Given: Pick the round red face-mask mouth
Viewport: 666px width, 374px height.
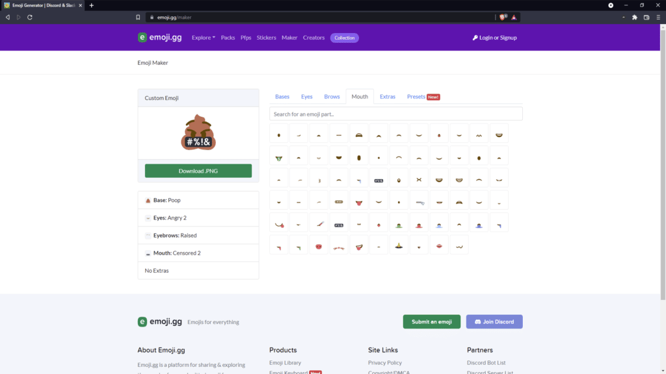Looking at the screenshot, I should (x=319, y=245).
